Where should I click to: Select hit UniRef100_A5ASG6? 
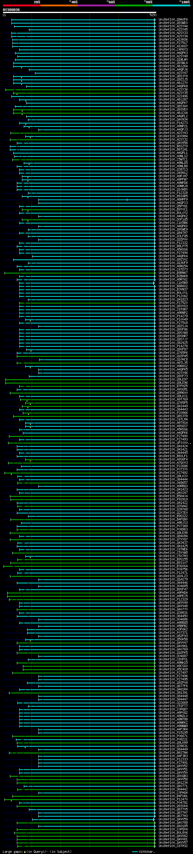coord(173,249)
